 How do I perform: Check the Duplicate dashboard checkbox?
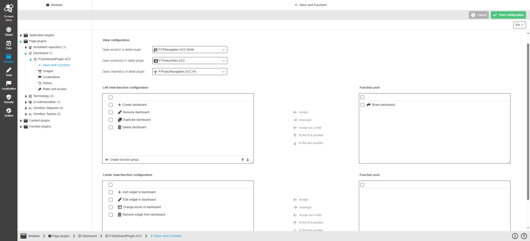[x=111, y=120]
